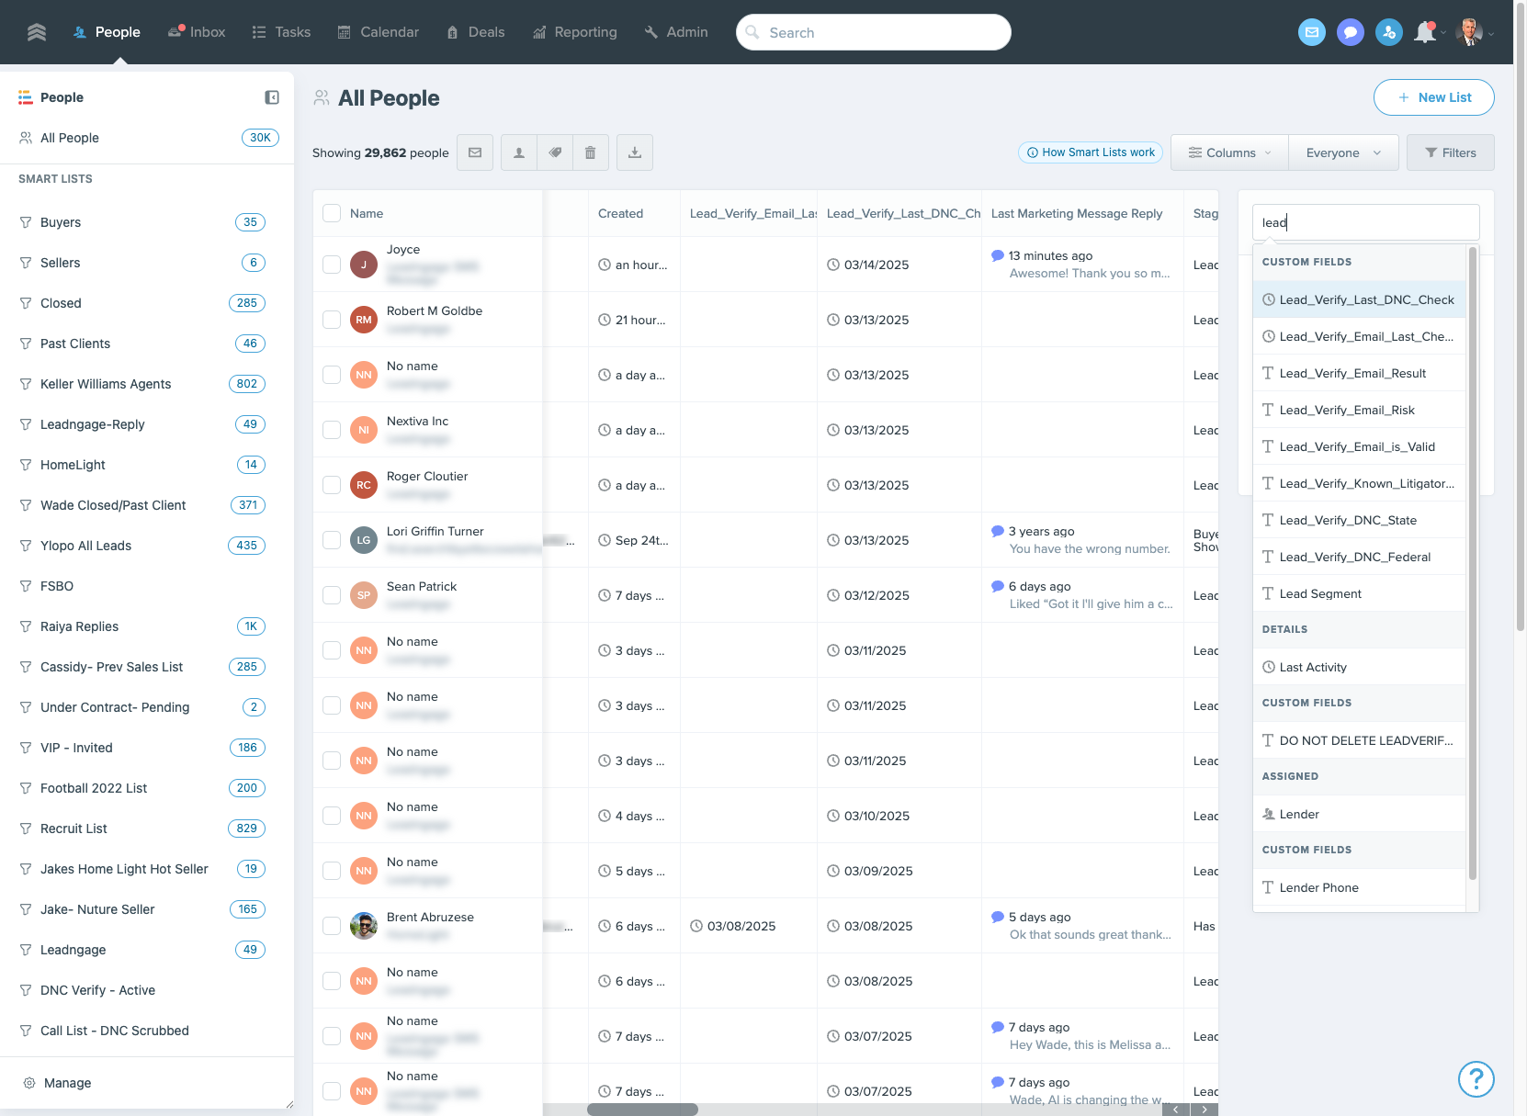Select the checkbox next to Brent Abruzese

332,926
